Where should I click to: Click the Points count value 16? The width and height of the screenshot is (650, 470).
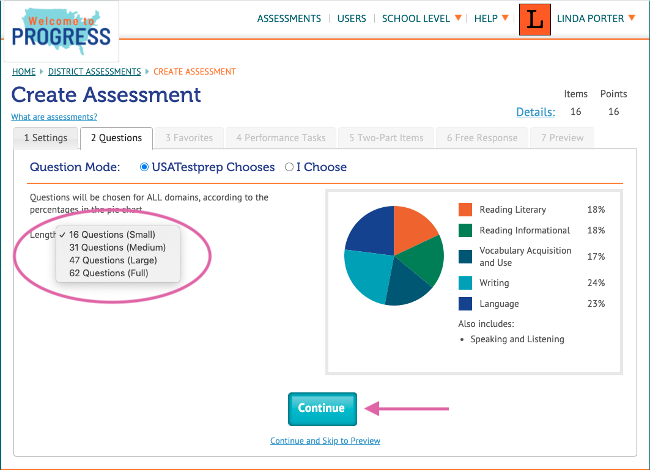click(613, 112)
